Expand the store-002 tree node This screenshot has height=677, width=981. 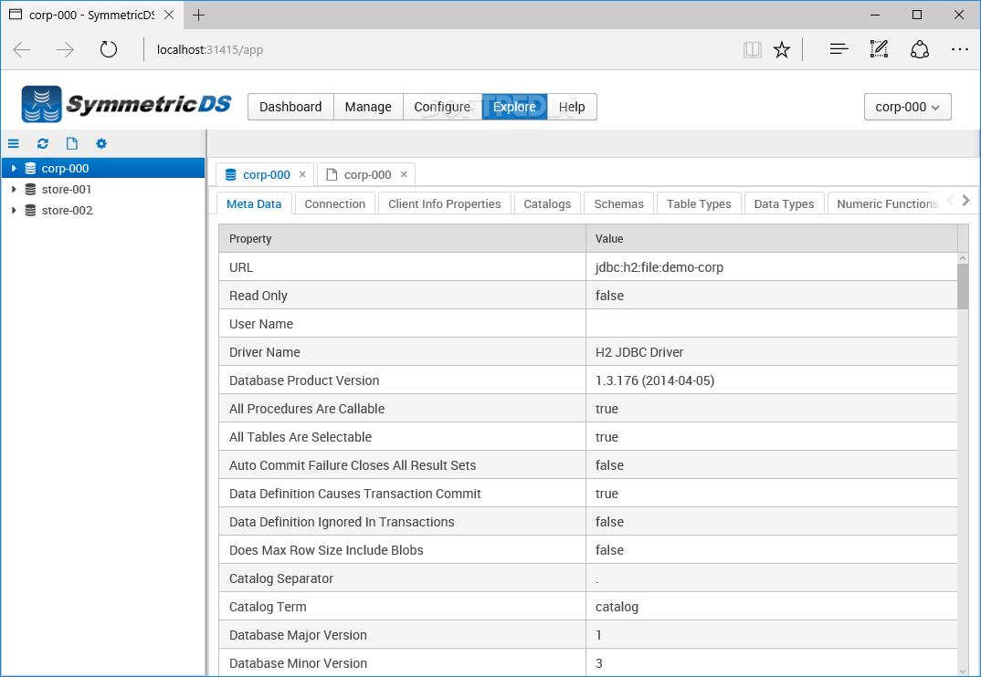(x=14, y=211)
